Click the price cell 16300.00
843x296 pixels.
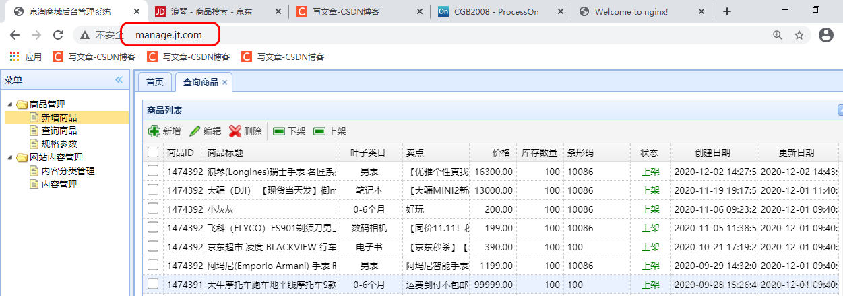493,172
